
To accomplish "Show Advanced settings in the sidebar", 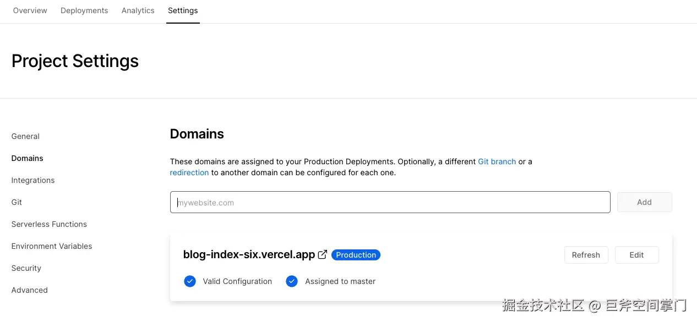I will click(x=30, y=290).
